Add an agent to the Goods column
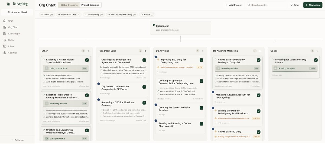This screenshot has width=325, height=144. point(317,51)
